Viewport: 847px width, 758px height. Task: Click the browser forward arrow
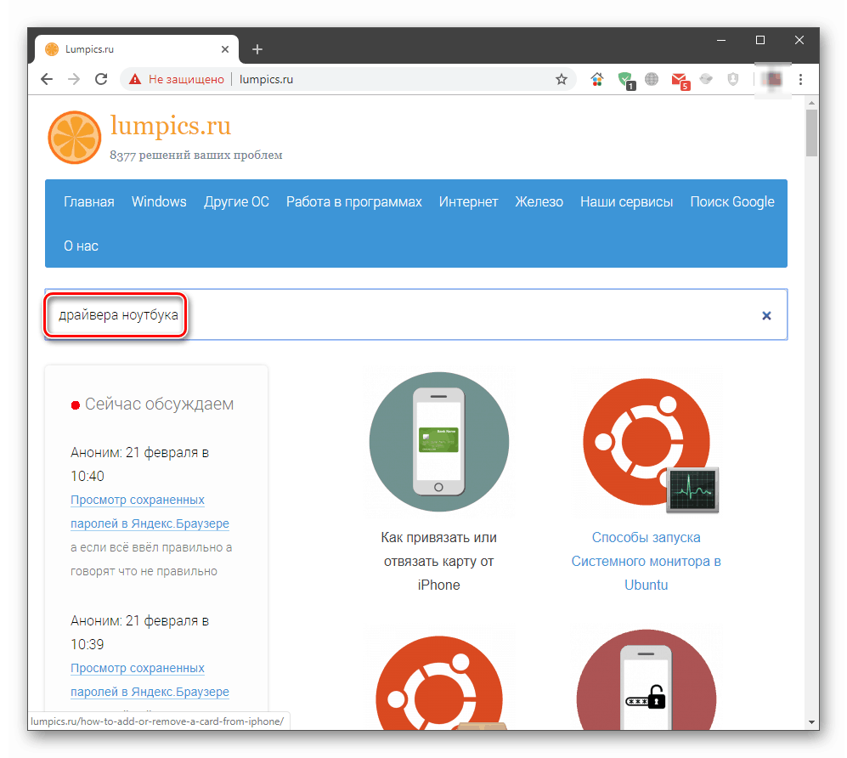(74, 79)
